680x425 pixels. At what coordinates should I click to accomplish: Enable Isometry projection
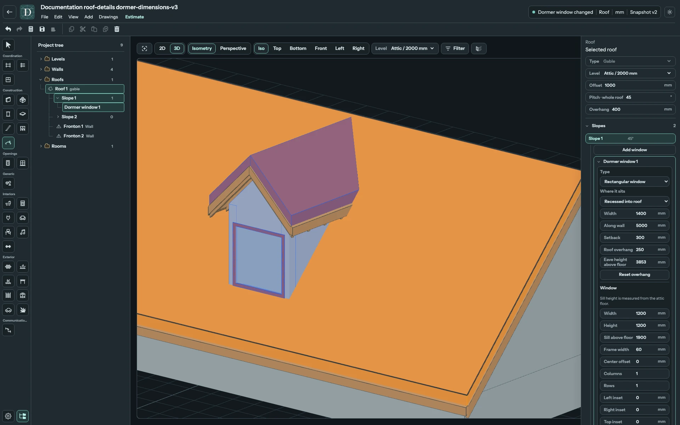202,49
